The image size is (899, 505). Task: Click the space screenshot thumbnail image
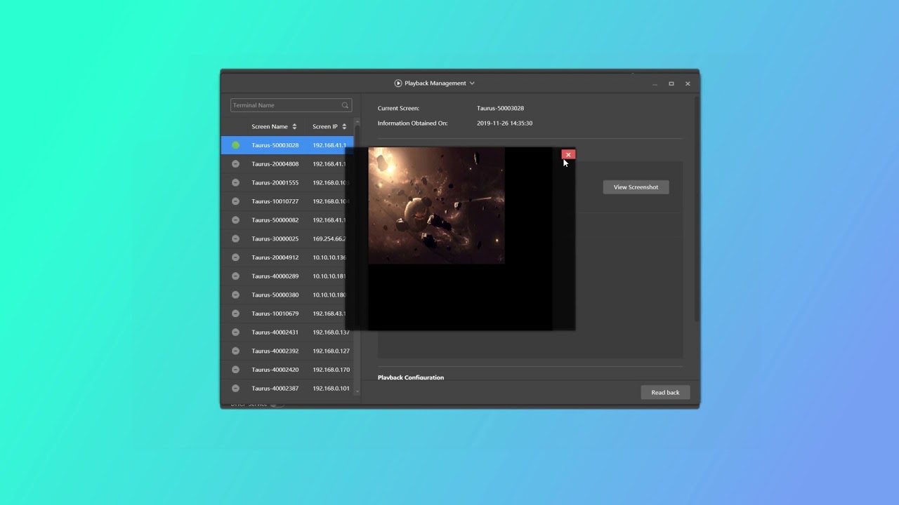436,206
